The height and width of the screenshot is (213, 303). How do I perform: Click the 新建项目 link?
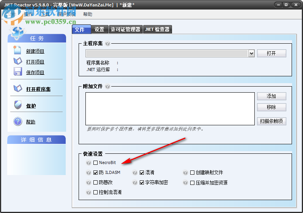pos(35,51)
